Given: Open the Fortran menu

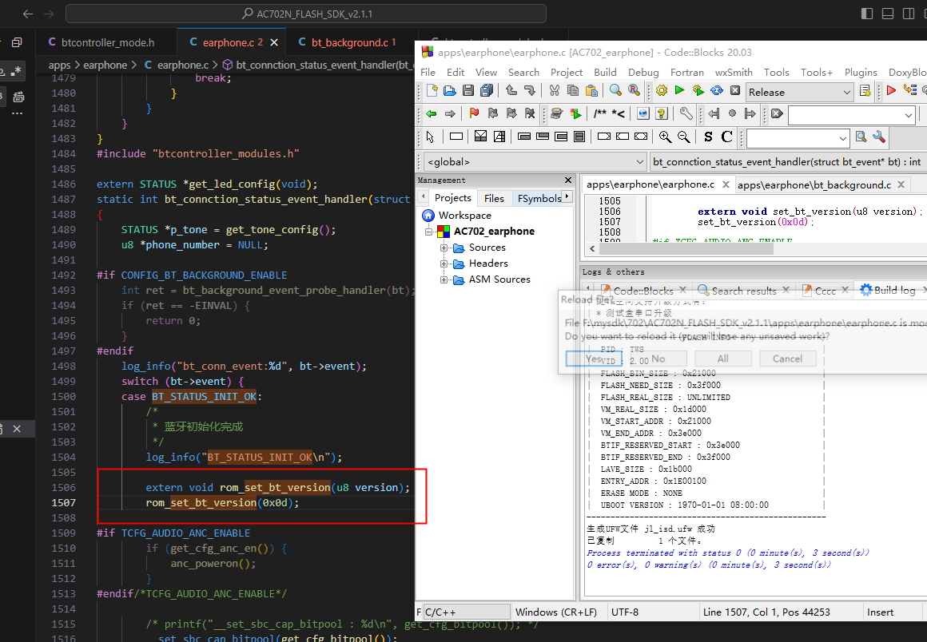Looking at the screenshot, I should pos(687,72).
